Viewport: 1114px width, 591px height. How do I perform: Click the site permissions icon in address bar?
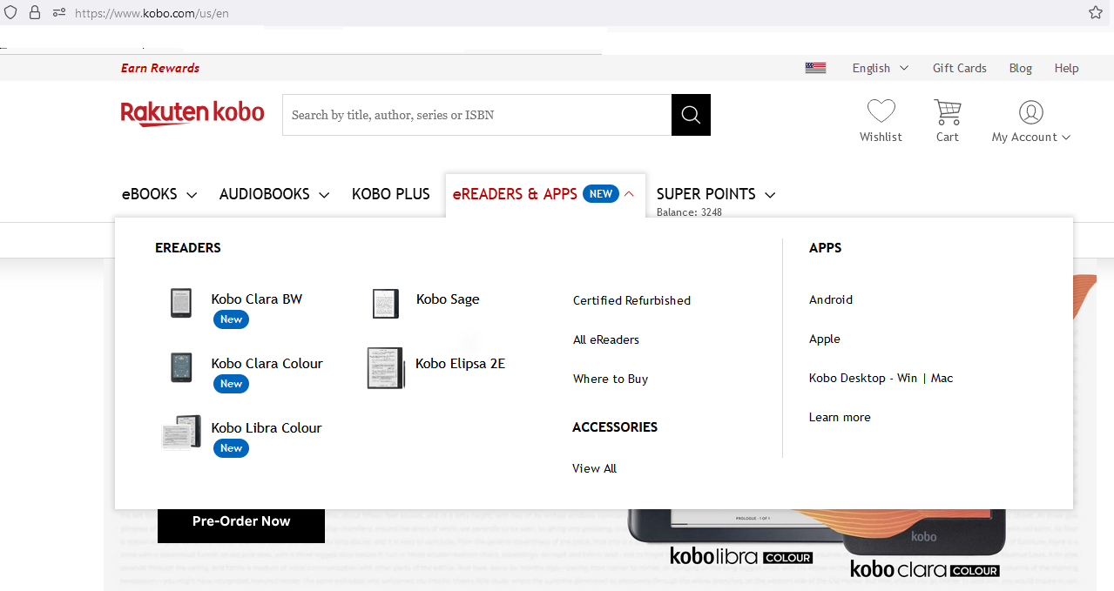point(59,13)
